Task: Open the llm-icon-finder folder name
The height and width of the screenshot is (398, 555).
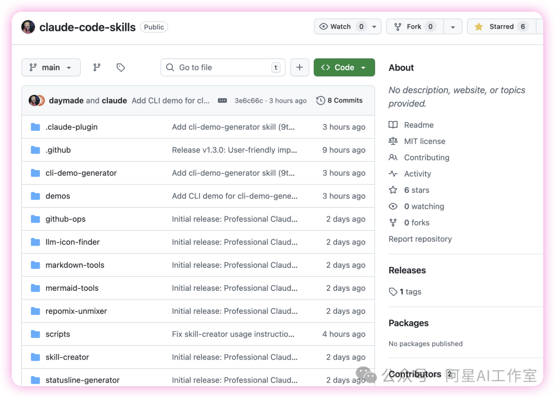Action: pyautogui.click(x=72, y=242)
